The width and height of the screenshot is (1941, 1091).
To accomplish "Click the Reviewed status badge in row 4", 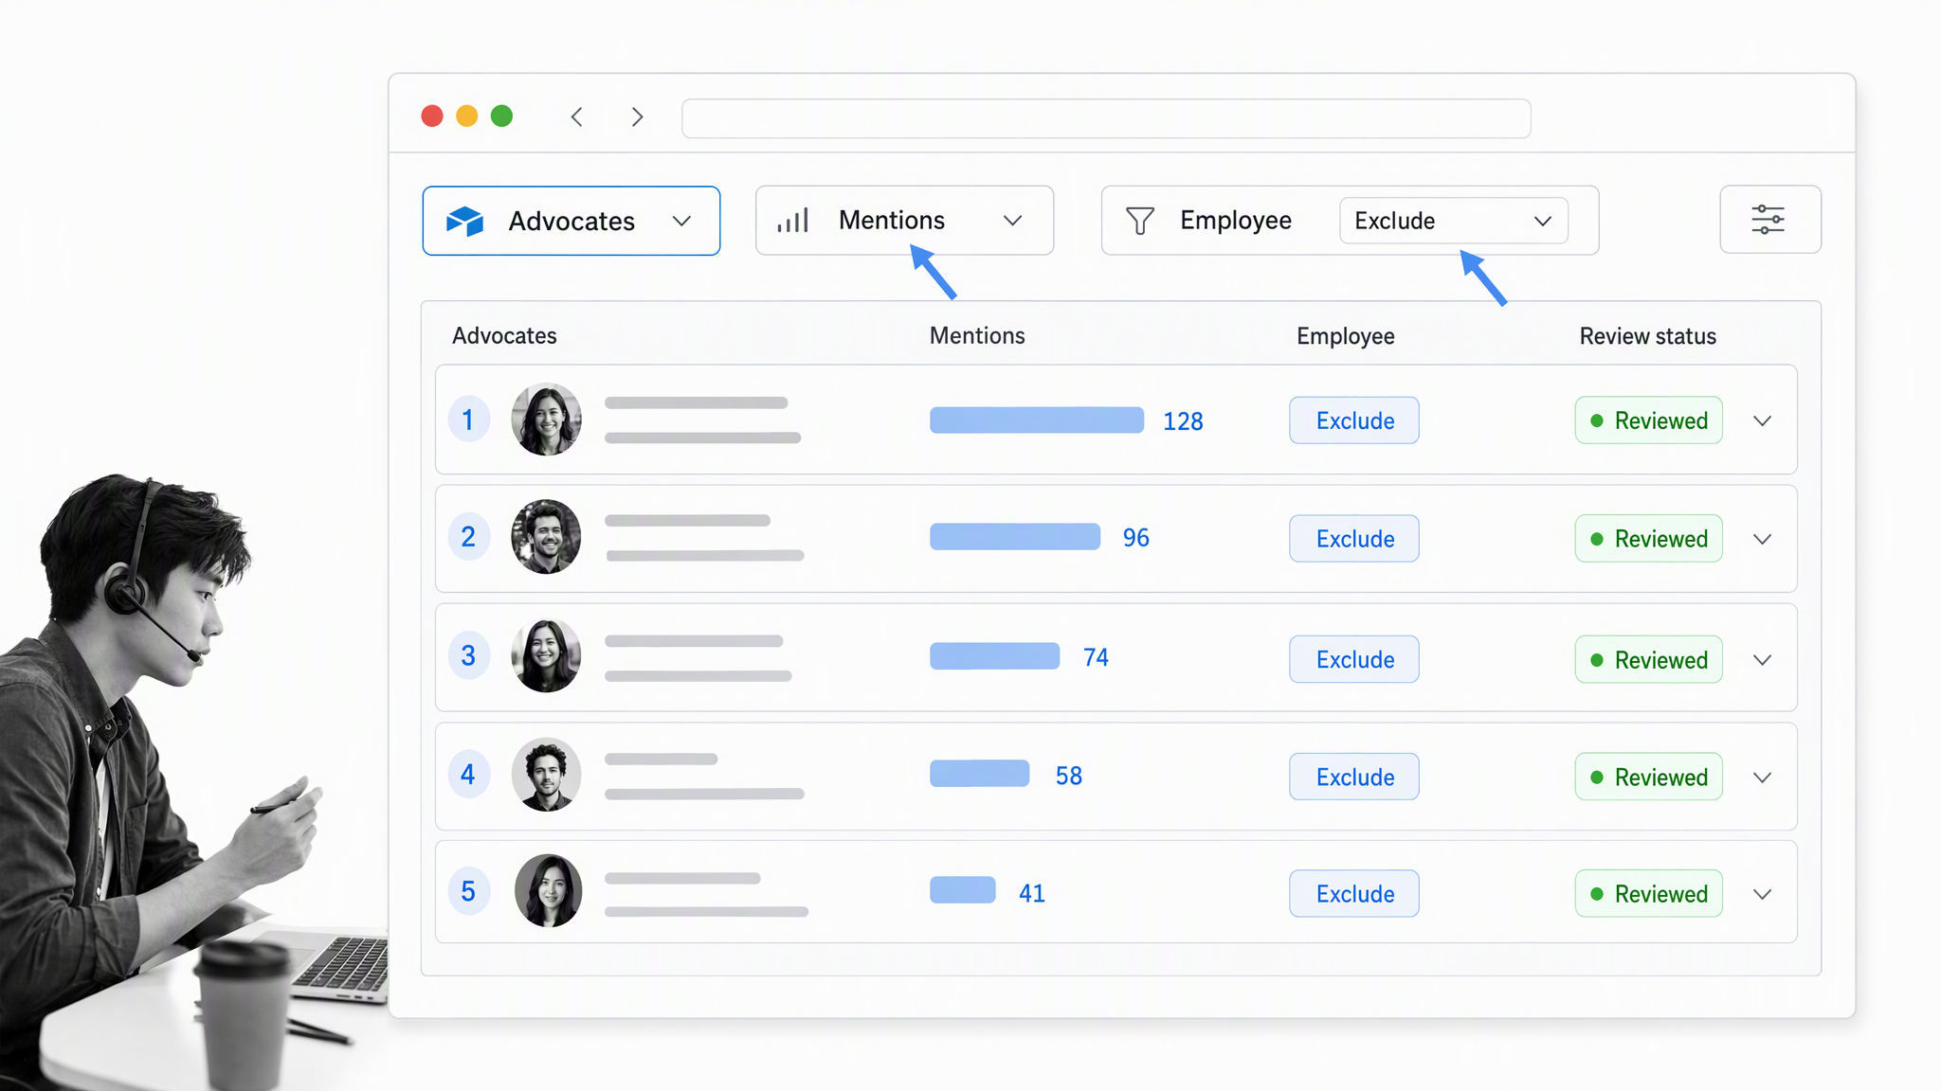I will click(x=1649, y=777).
